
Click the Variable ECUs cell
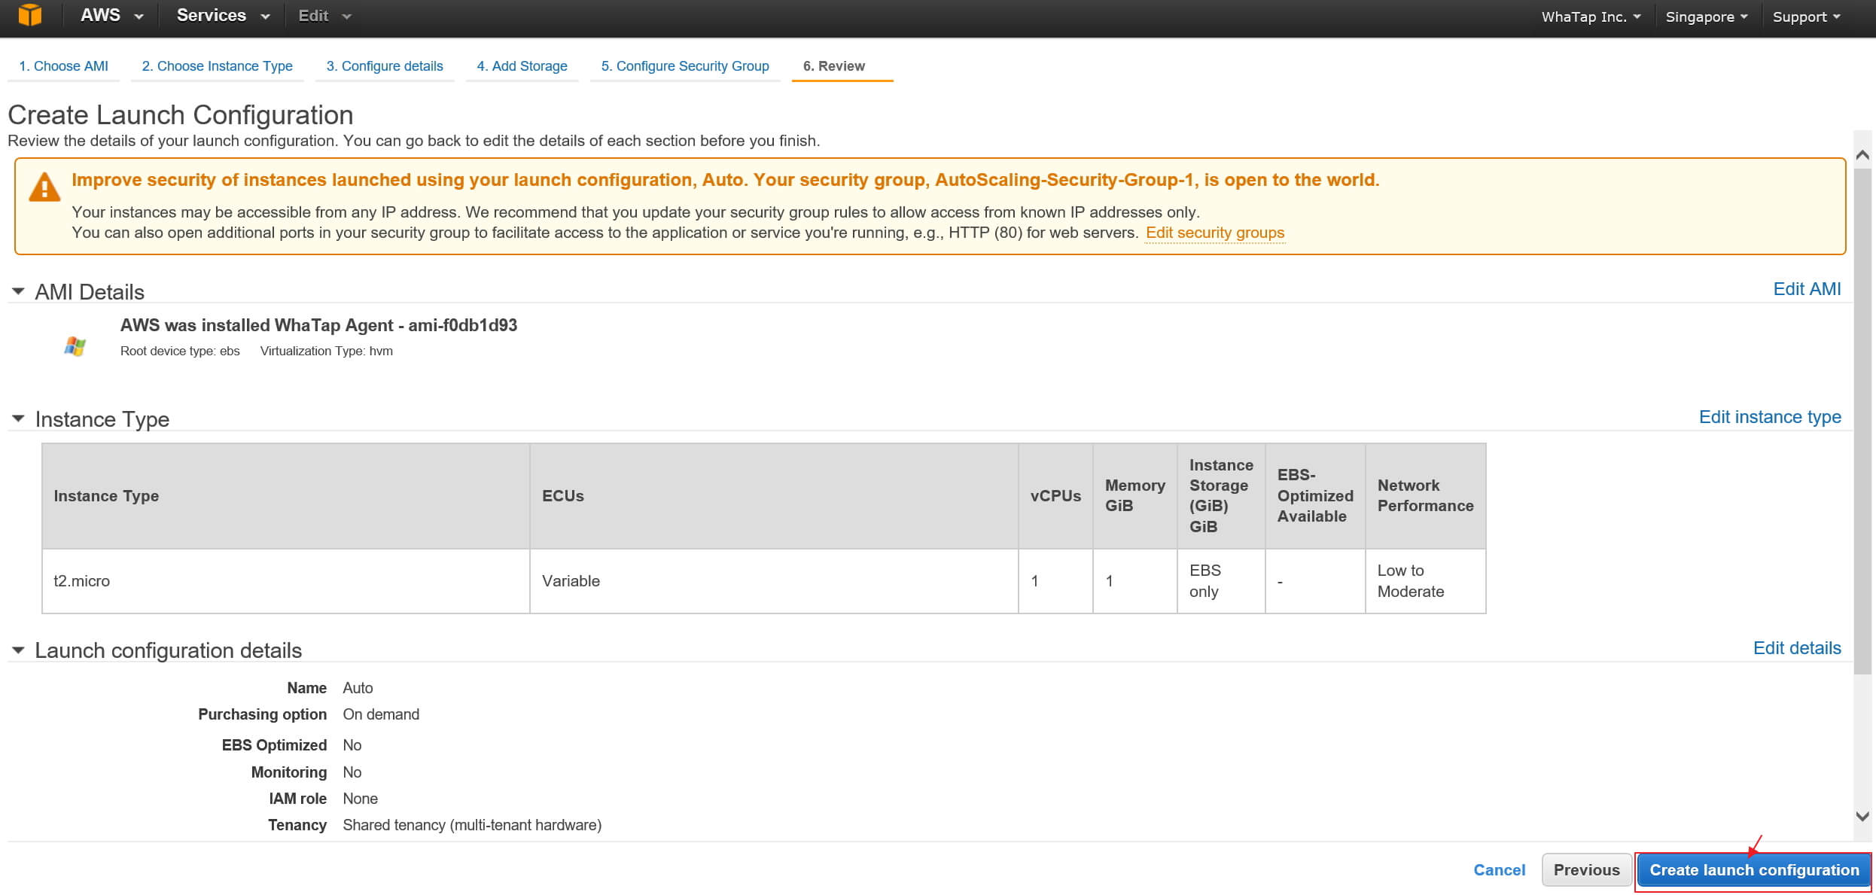tap(774, 581)
